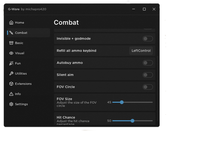Open the Fun section label
Screen dimensions: 215x161
(18, 63)
